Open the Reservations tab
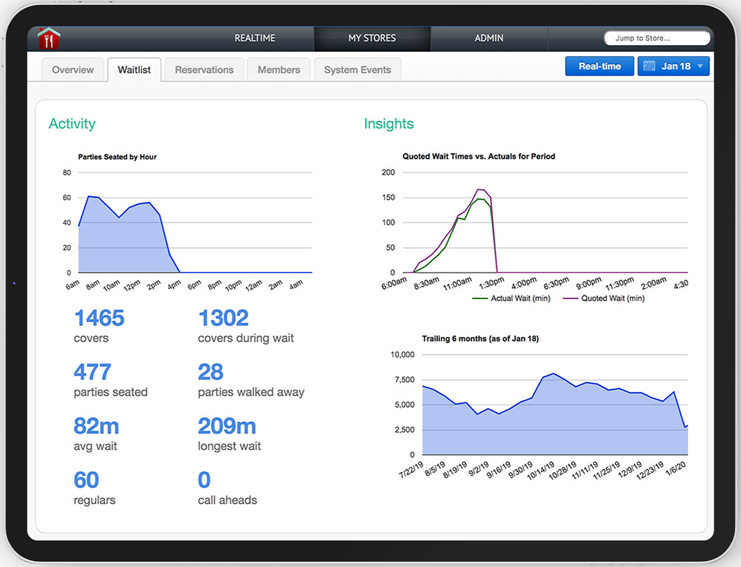741x567 pixels. point(204,70)
